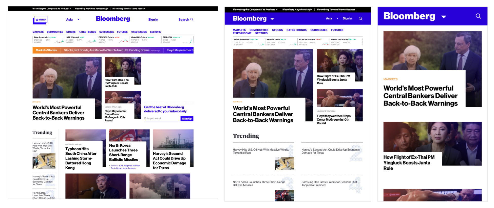This screenshot has height=208, width=494.
Task: Open the Nikkei 225 Future ticker in left mockup
Action: point(145,40)
